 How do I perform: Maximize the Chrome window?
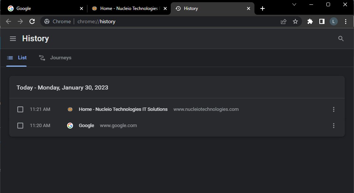tap(328, 4)
